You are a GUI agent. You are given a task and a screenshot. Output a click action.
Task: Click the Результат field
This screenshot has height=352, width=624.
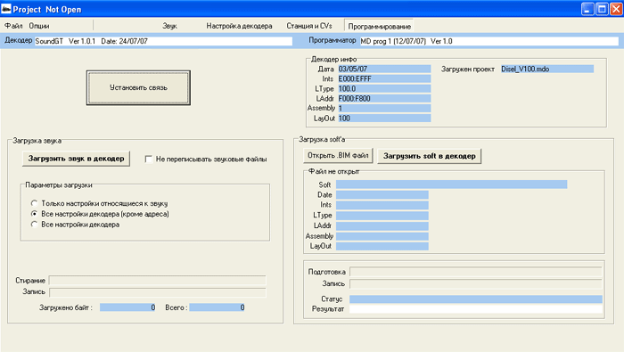[x=476, y=309]
